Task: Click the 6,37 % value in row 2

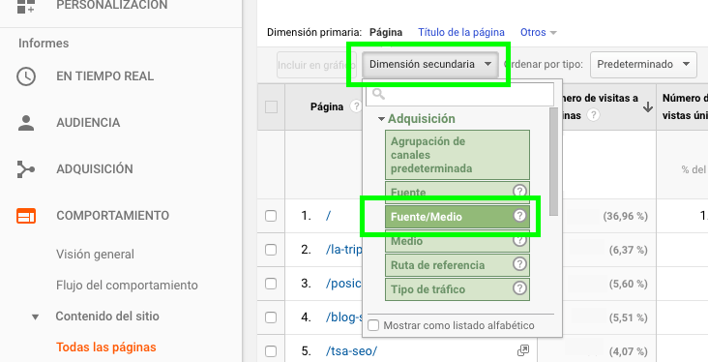Action: [x=628, y=250]
